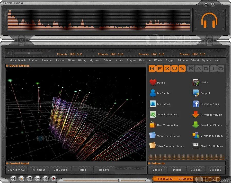Open the Effects menu
This screenshot has height=183, width=231.
click(x=158, y=60)
